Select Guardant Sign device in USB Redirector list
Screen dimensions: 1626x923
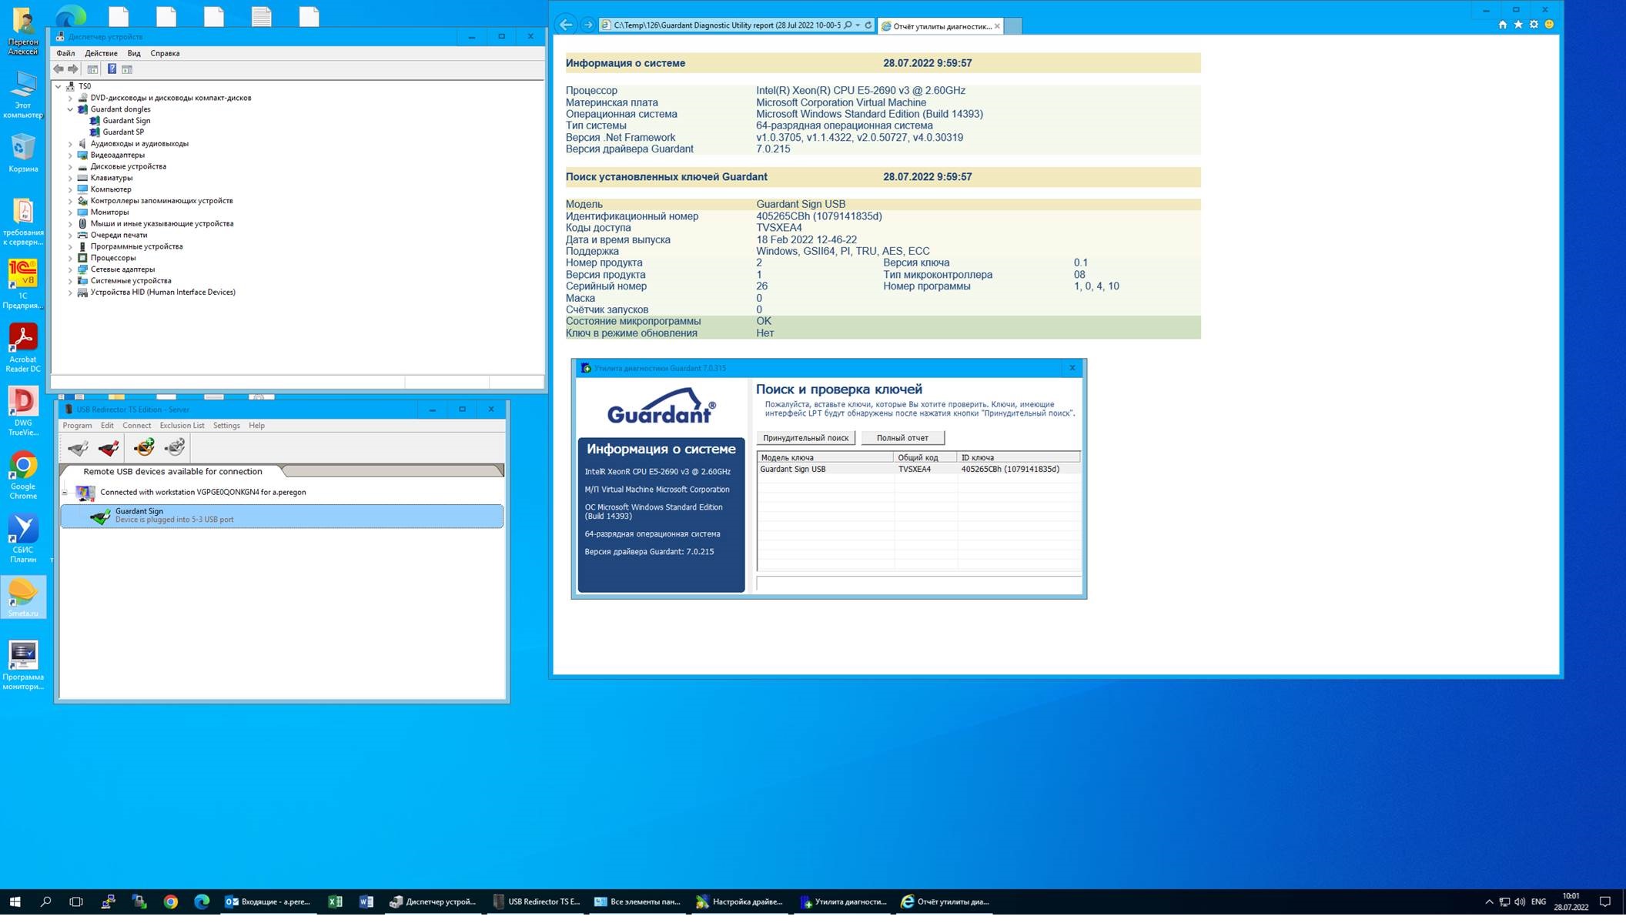(282, 516)
